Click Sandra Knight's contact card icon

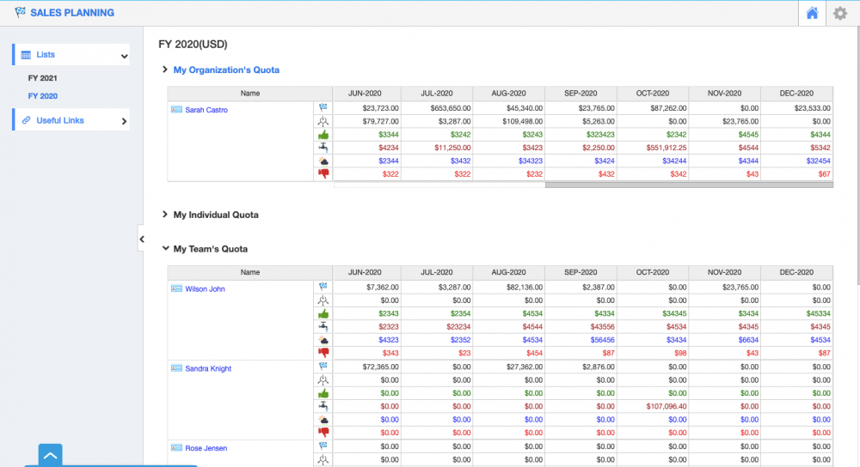(176, 369)
